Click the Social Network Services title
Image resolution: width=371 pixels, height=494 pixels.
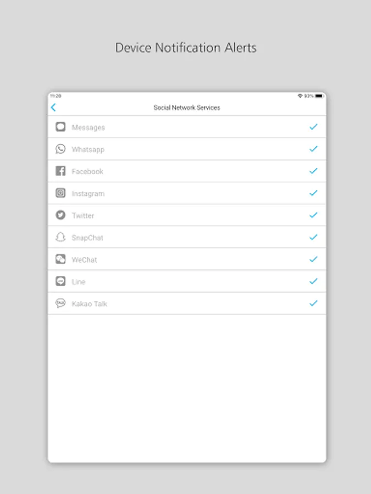point(187,108)
